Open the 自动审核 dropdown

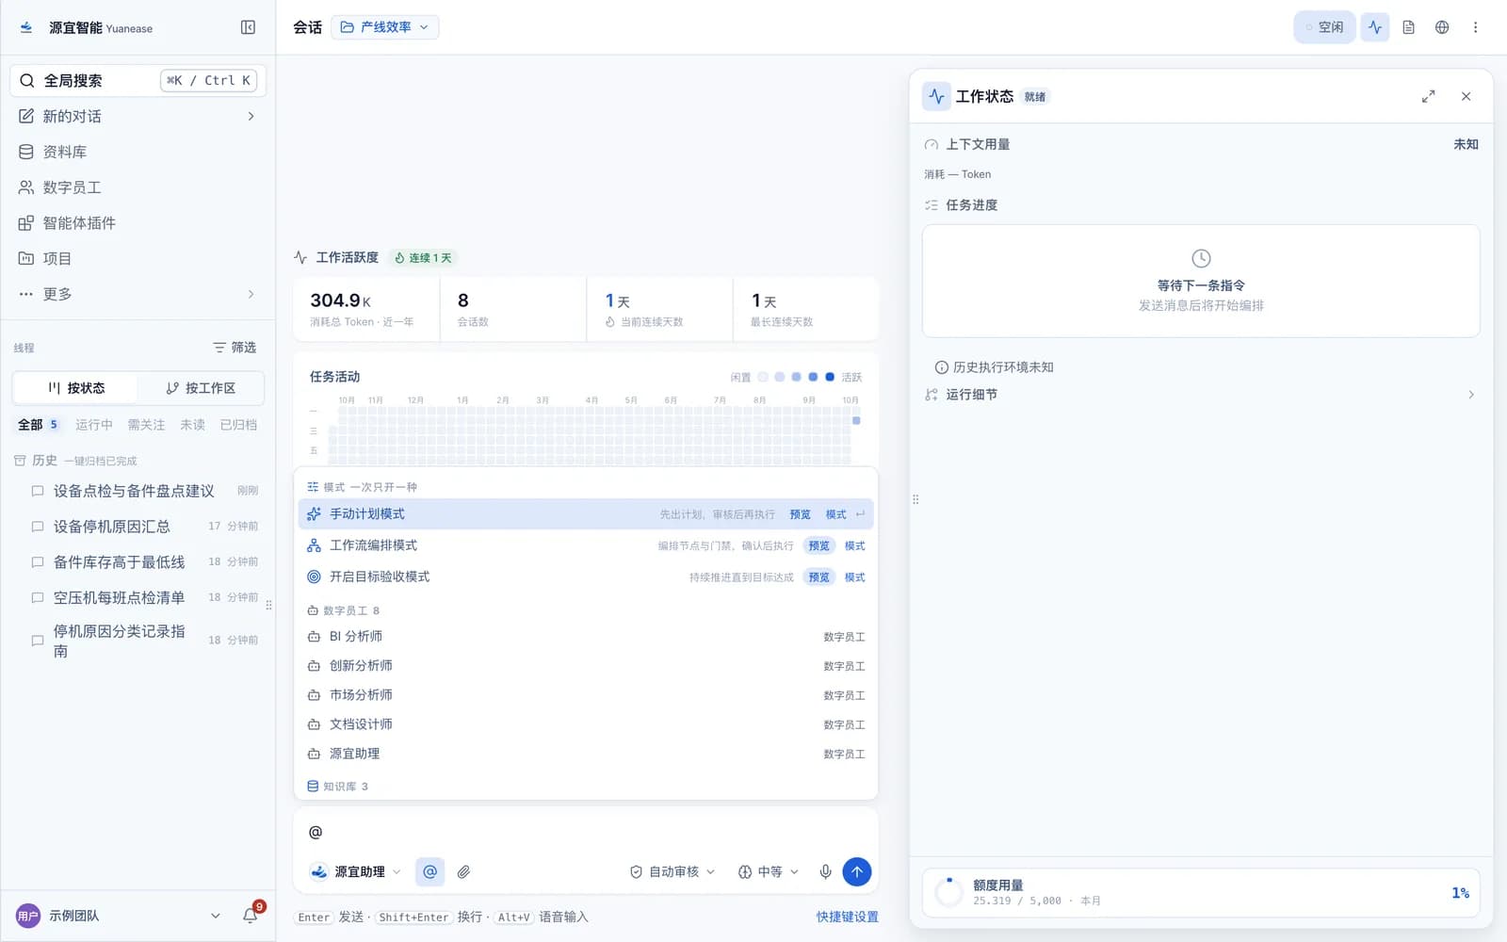(x=672, y=872)
